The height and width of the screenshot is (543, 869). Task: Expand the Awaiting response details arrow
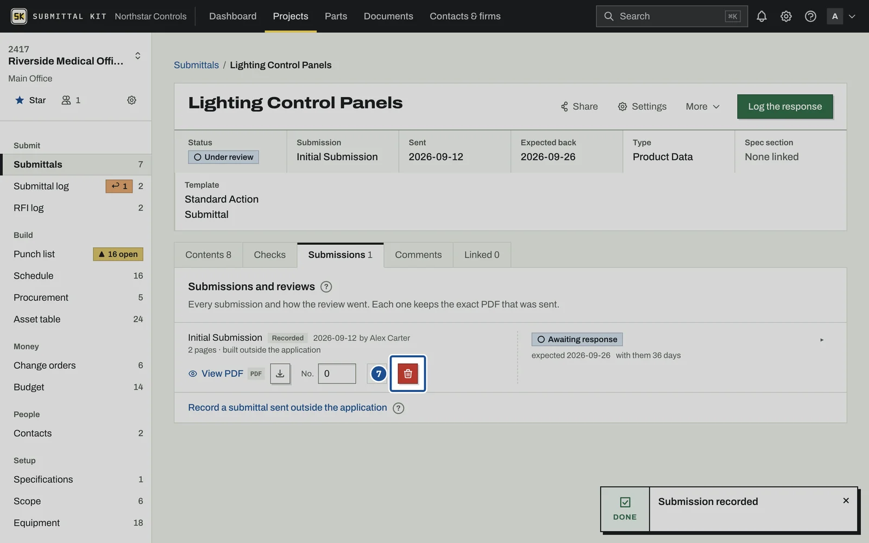pyautogui.click(x=822, y=340)
